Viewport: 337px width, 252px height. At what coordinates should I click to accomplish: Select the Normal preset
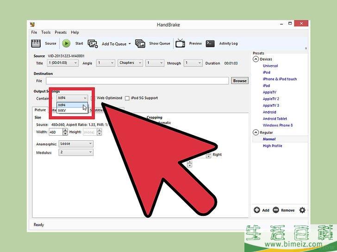click(269, 139)
